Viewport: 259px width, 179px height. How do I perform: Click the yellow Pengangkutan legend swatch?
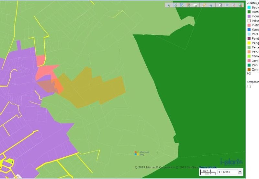pos(249,43)
